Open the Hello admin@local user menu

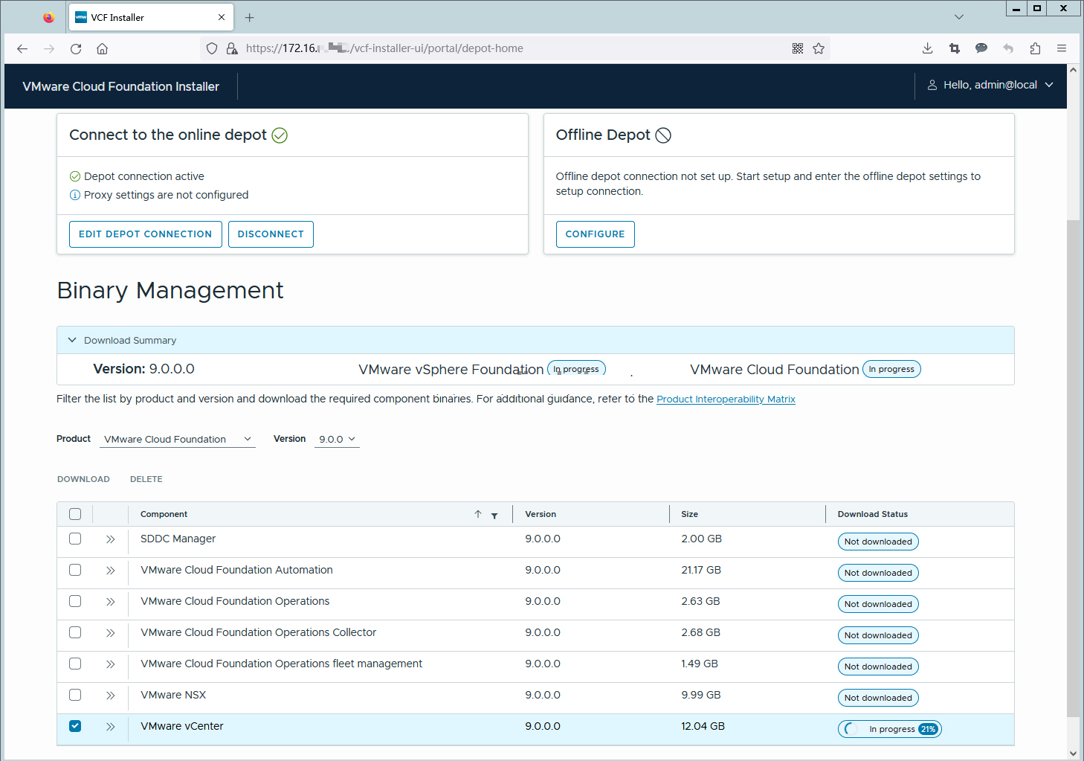click(990, 86)
